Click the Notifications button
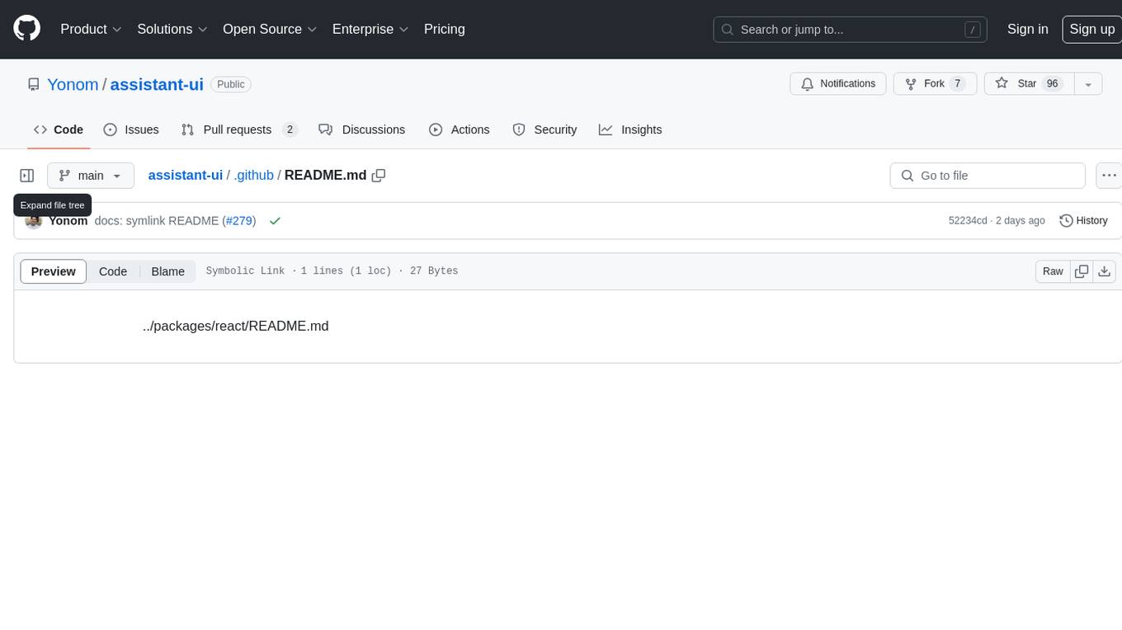The image size is (1122, 630). pyautogui.click(x=838, y=84)
